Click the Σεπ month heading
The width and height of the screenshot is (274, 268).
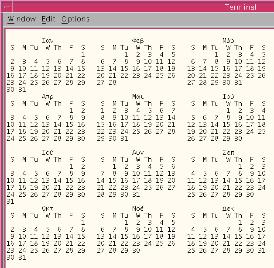[x=228, y=153]
